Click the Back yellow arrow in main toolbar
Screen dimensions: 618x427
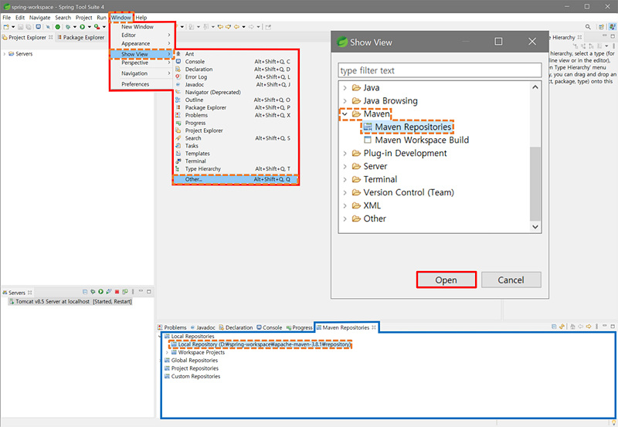click(237, 27)
